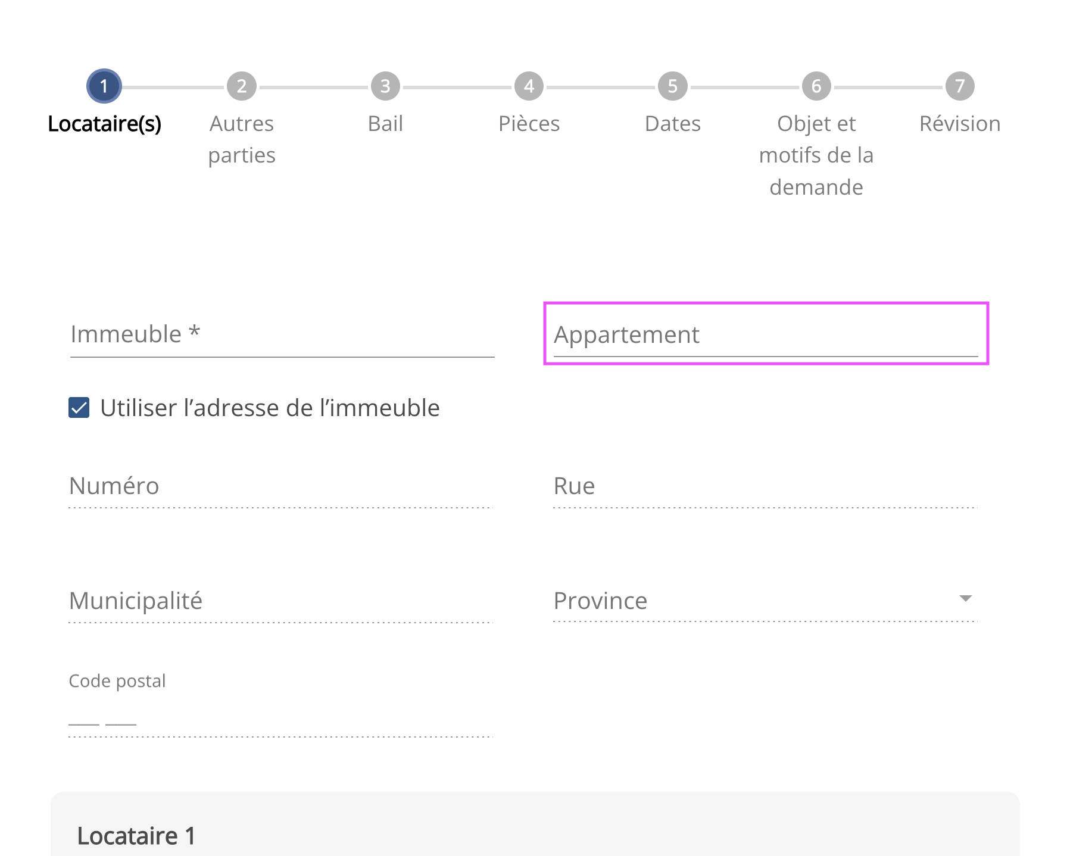Image resolution: width=1067 pixels, height=856 pixels.
Task: Click into the Appartement field
Action: [x=766, y=335]
